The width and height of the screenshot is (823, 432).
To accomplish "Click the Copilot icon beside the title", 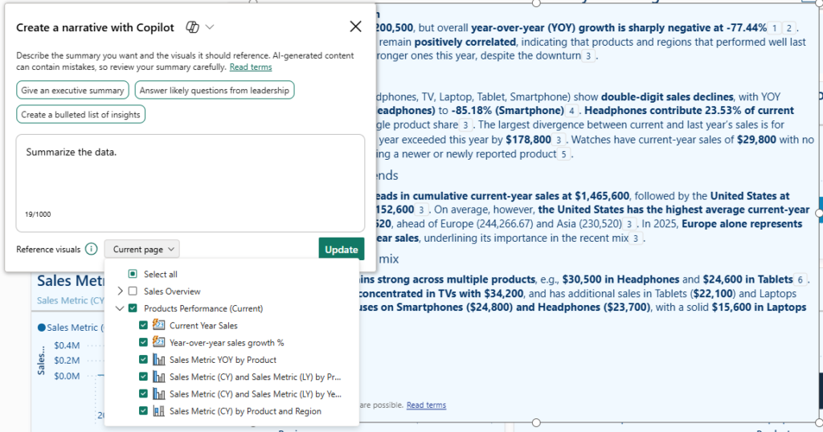I will [x=193, y=27].
